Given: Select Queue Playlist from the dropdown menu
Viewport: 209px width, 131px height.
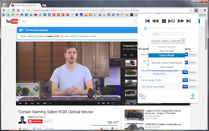Looking at the screenshot, I should [167, 55].
